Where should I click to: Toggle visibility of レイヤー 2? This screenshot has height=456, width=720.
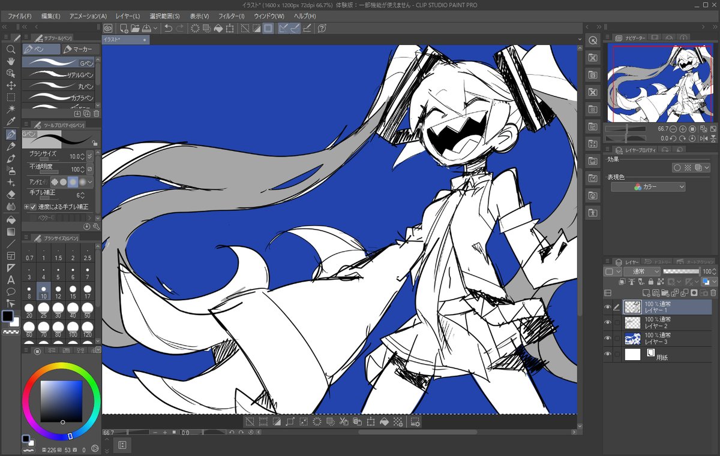(608, 323)
